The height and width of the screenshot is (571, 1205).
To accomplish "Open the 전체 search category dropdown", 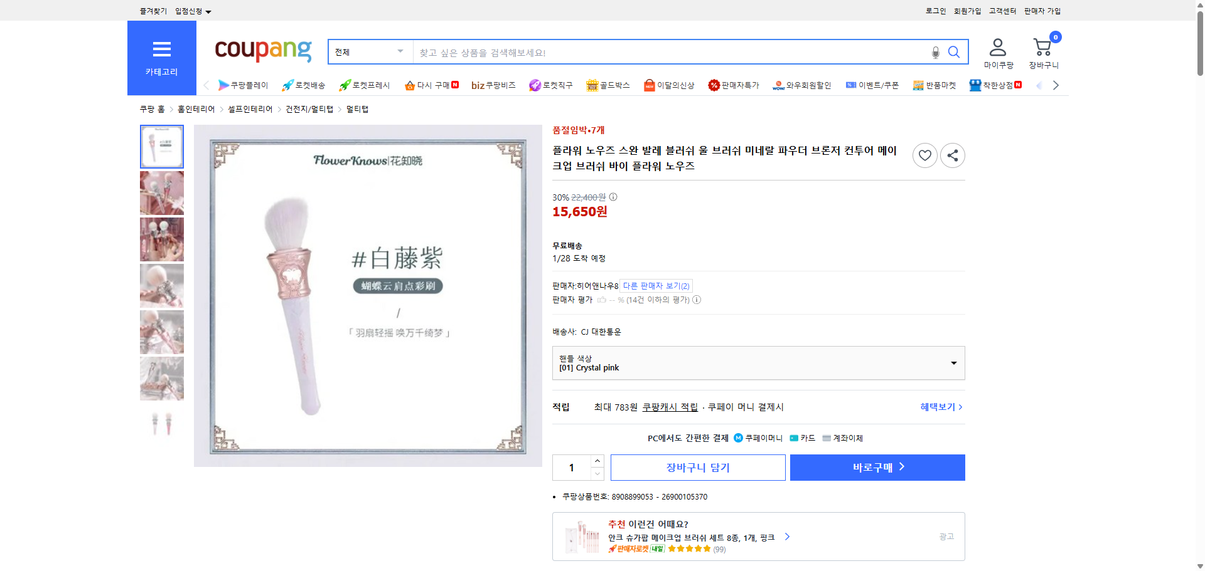I will pos(369,52).
